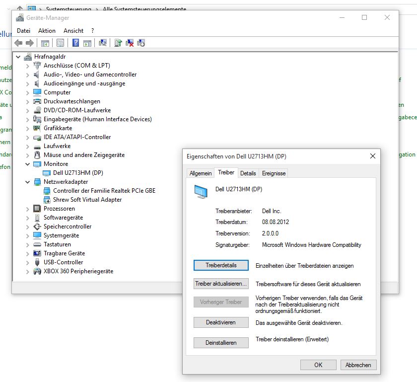Click the Geräte-Manager title bar icon
The width and height of the screenshot is (417, 382).
tap(20, 18)
